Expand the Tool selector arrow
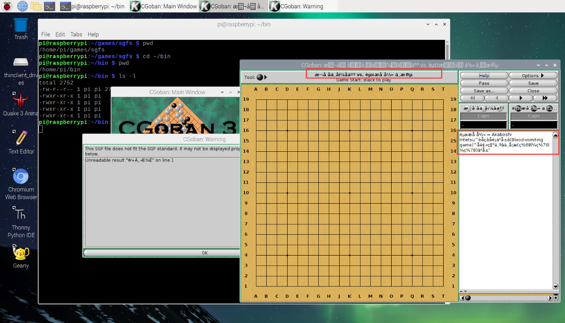The width and height of the screenshot is (565, 323). pyautogui.click(x=266, y=77)
